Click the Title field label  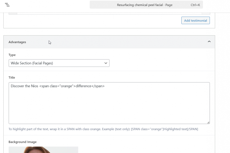click(12, 77)
